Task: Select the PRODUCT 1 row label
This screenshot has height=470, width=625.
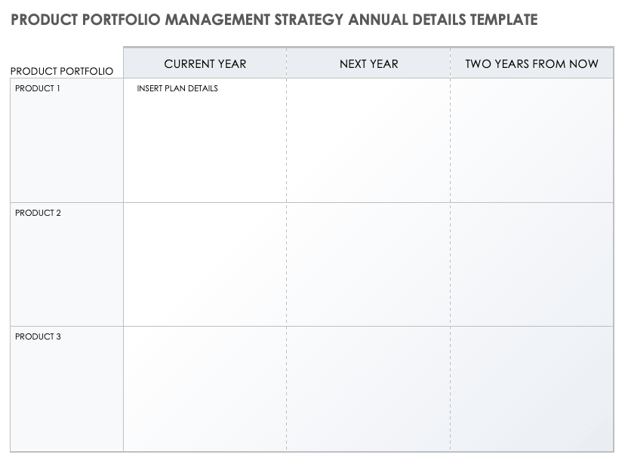Action: tap(38, 88)
